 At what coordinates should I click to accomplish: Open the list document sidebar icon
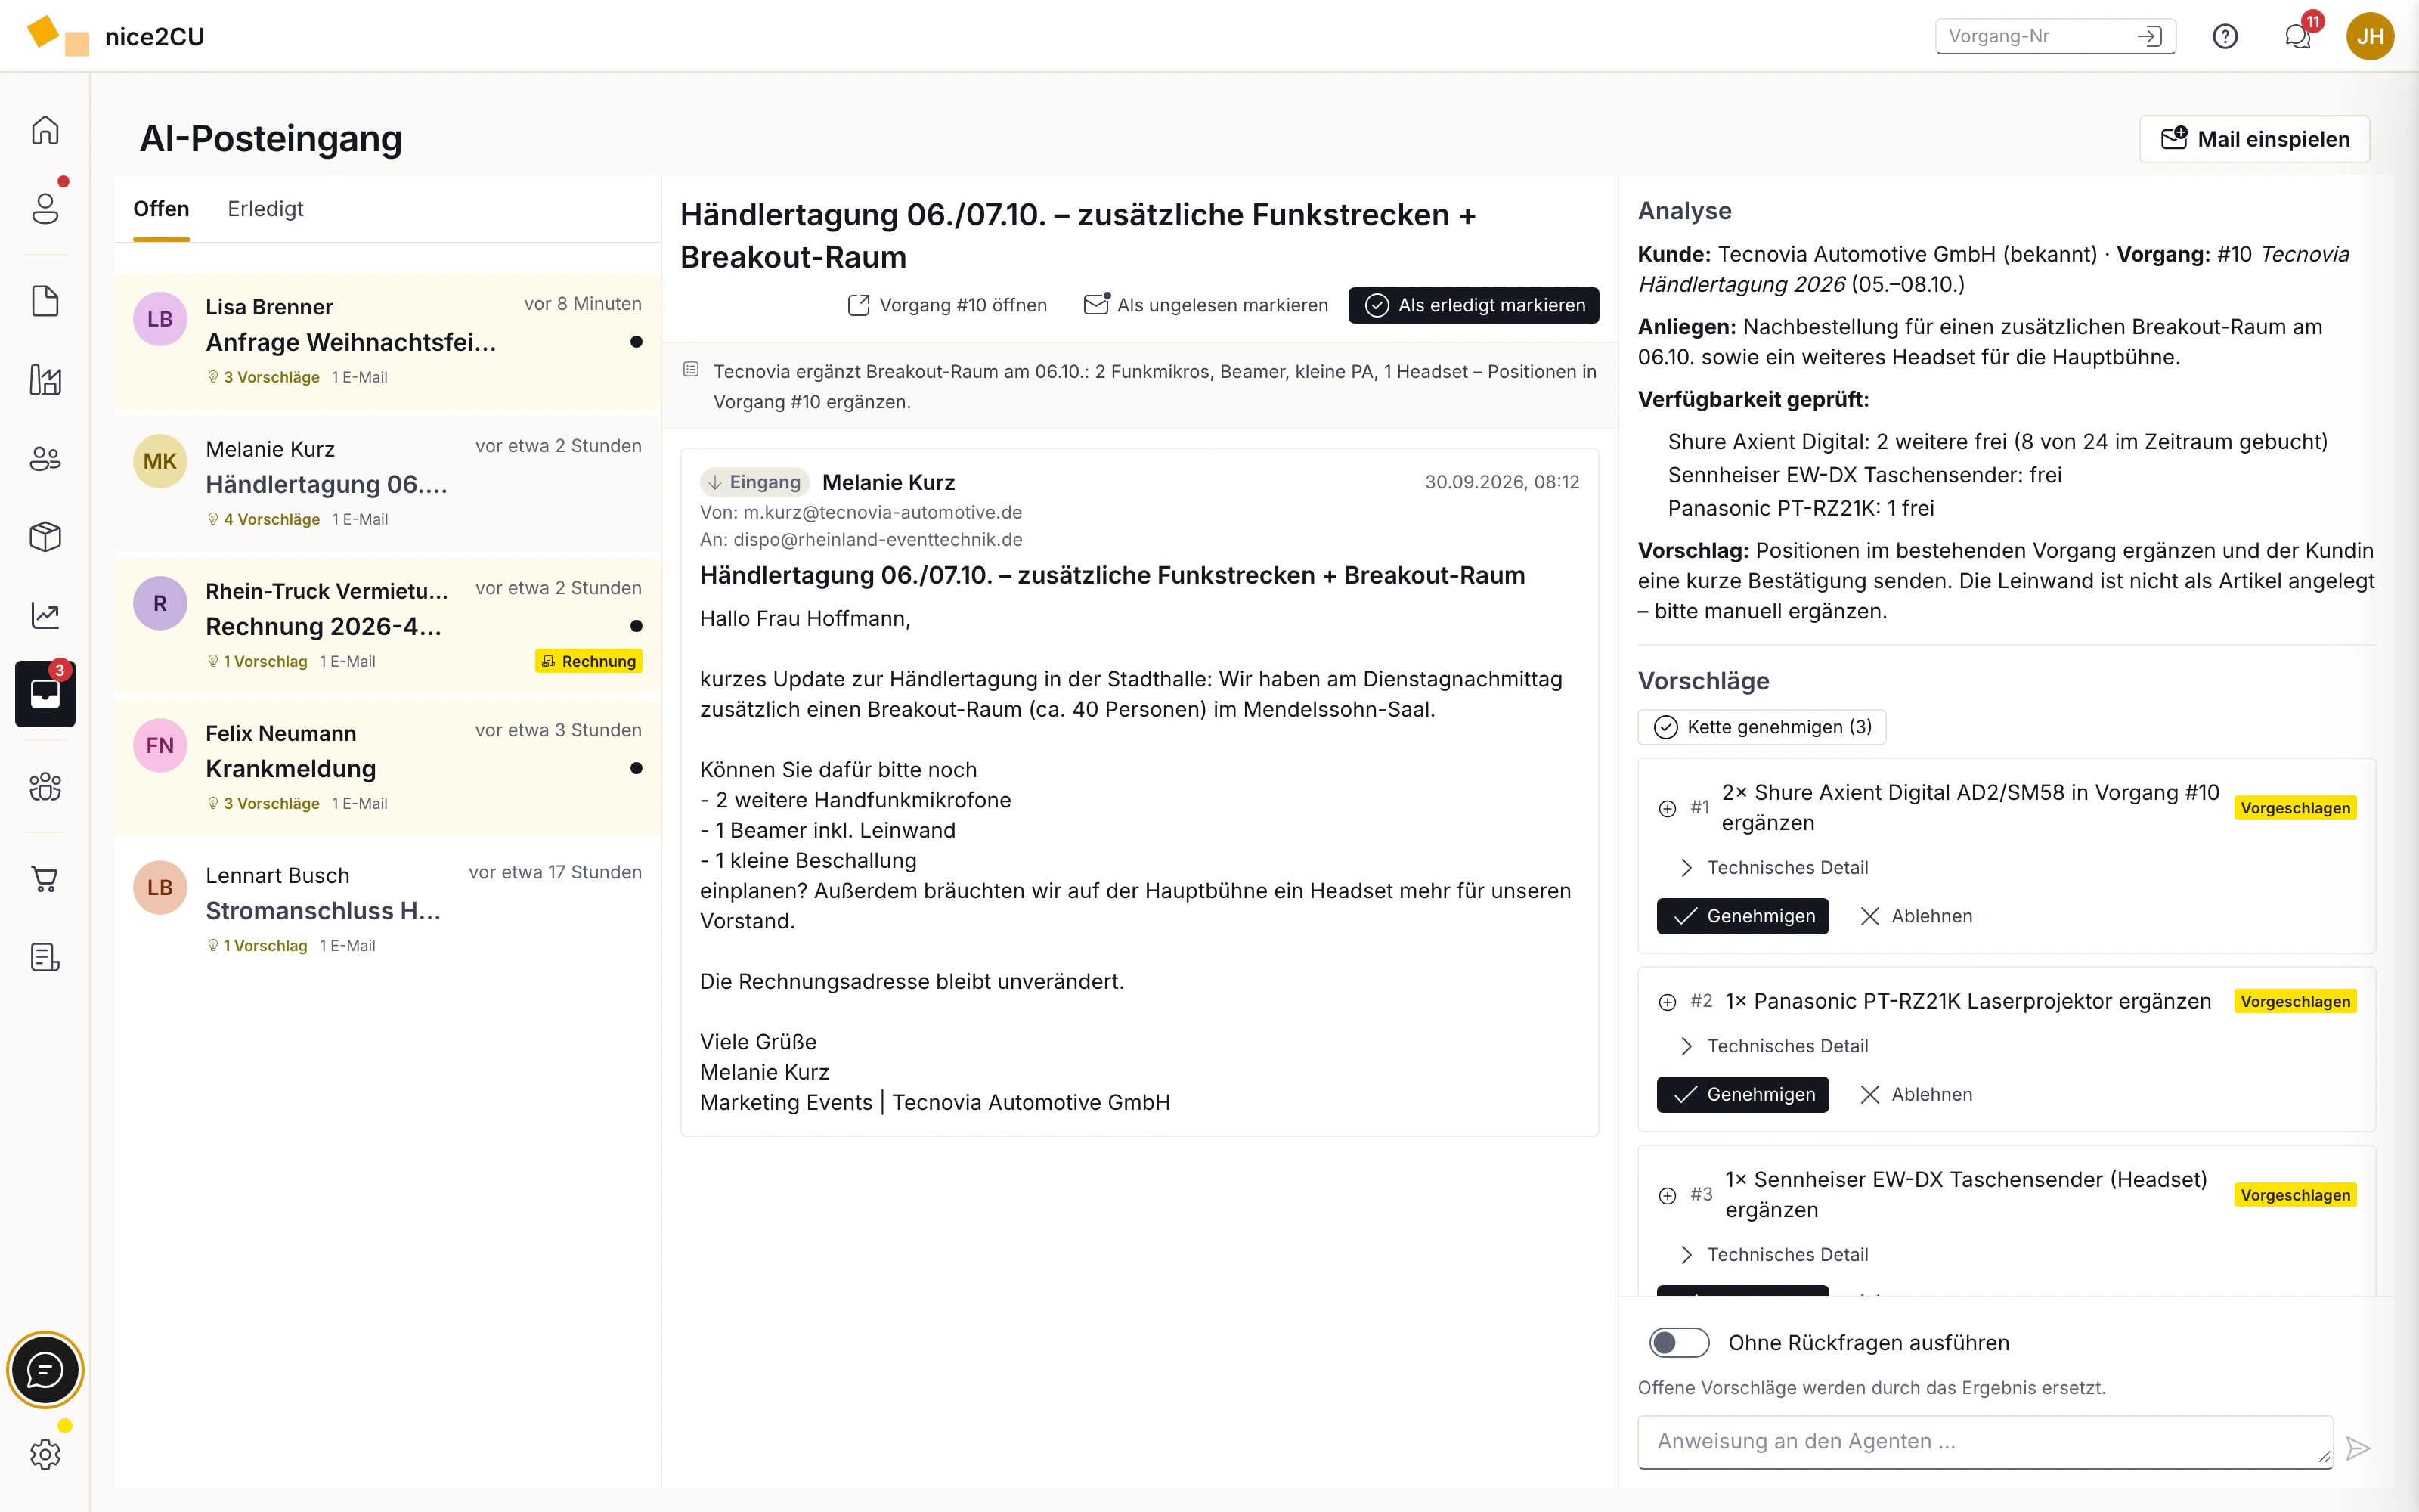[x=45, y=957]
